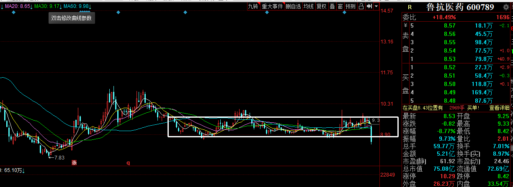This screenshot has height=187, width=513.
Task: Click the red q marker under chart
Action: [x=128, y=163]
